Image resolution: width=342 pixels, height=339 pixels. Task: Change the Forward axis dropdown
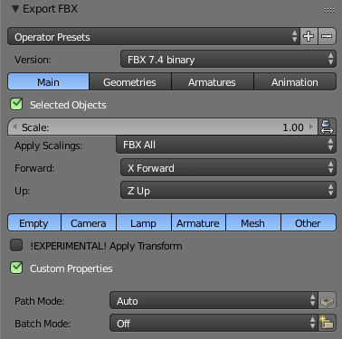pos(228,167)
